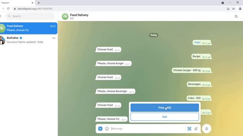
Task: Click the Fries - 450 keyboard button
Action: [x=164, y=108]
